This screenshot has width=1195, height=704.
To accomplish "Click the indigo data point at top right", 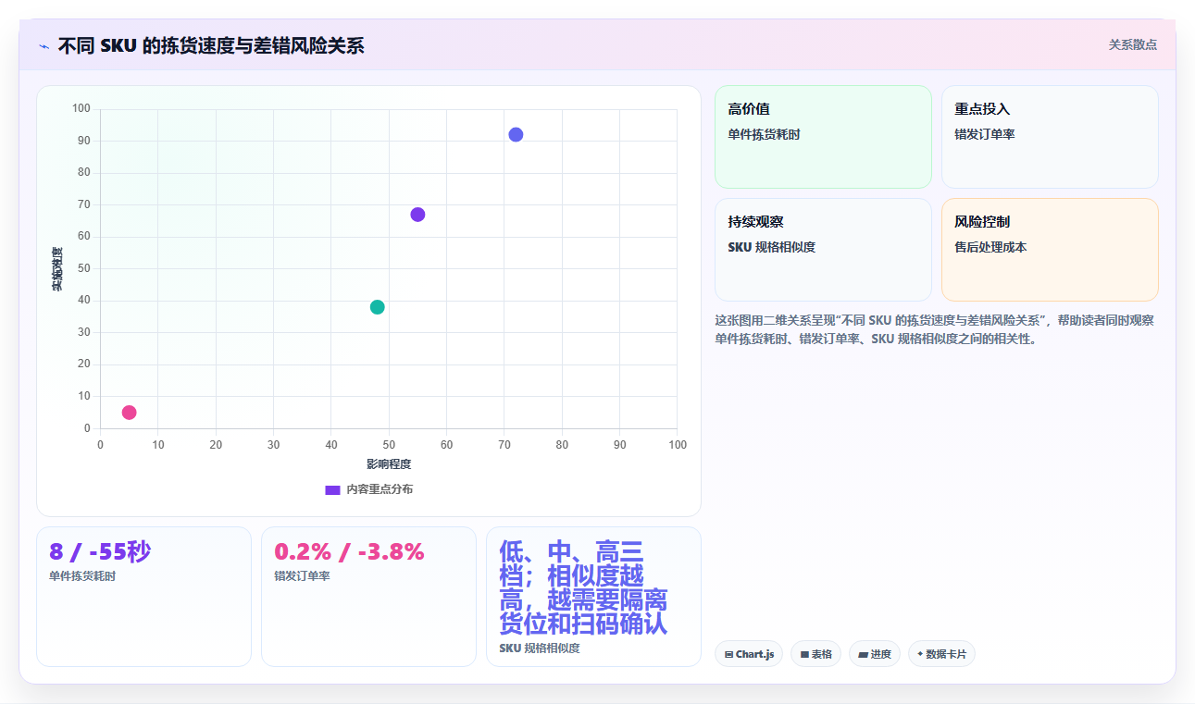I will point(516,135).
